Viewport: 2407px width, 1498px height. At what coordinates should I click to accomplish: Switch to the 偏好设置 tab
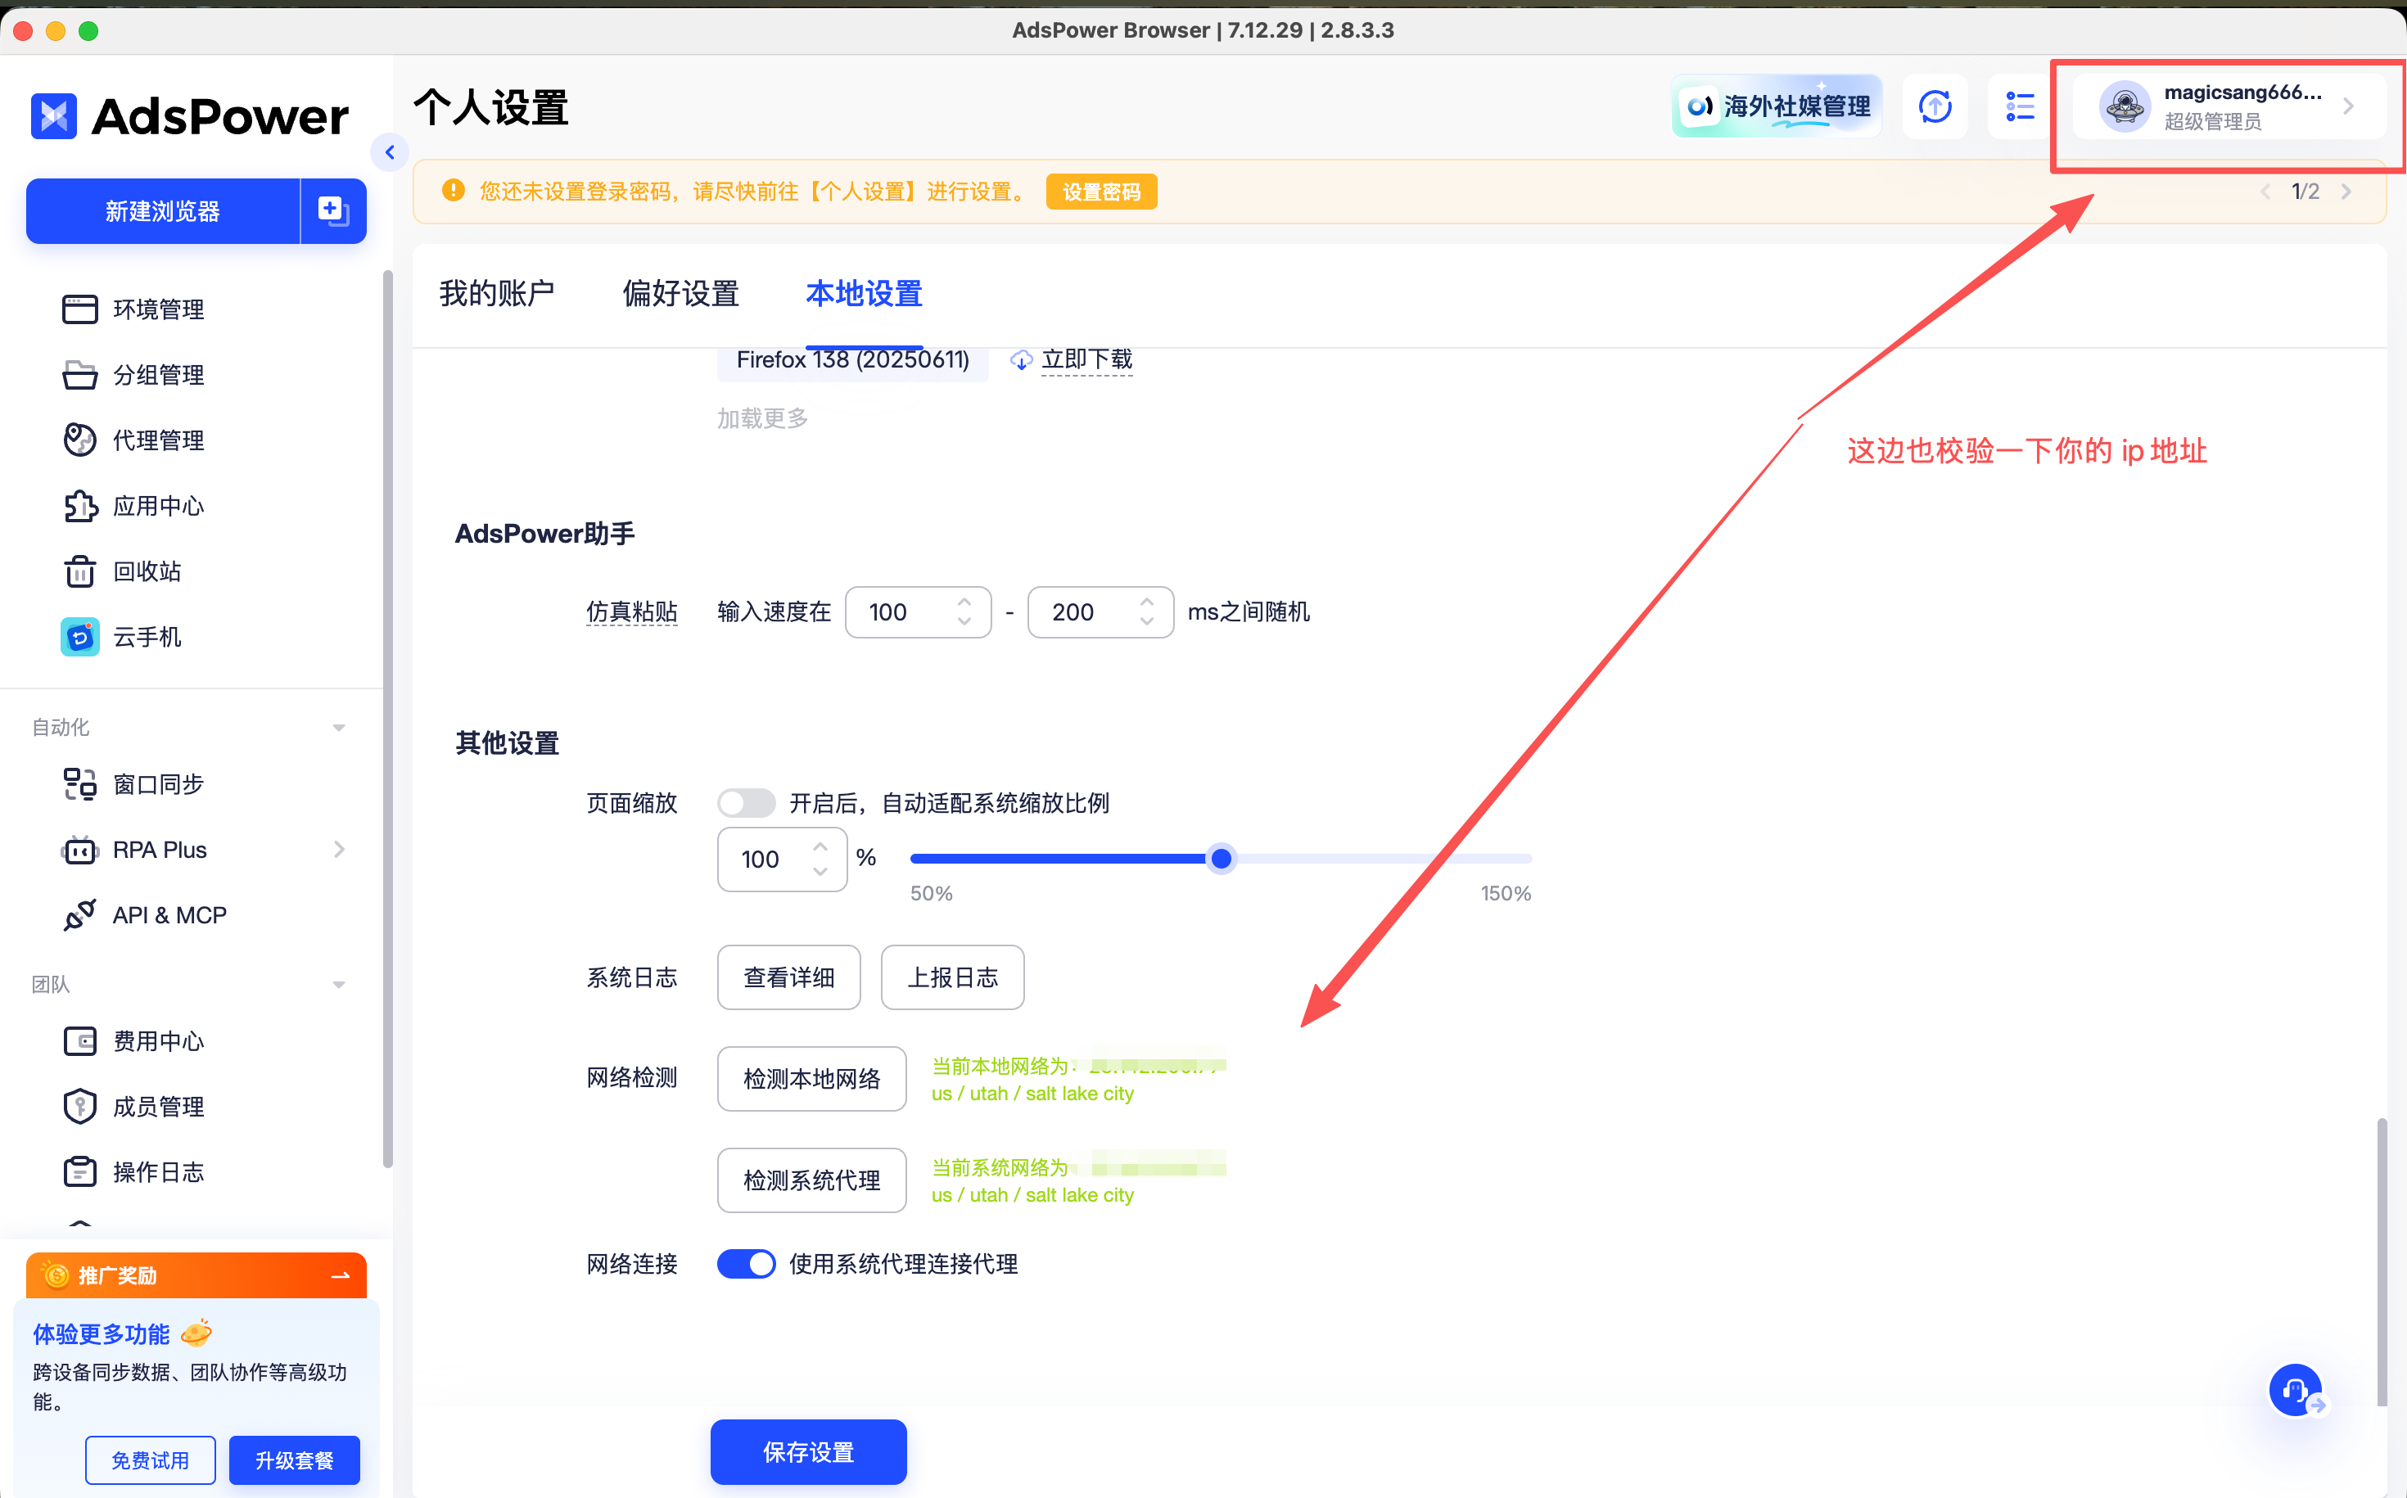[x=680, y=293]
